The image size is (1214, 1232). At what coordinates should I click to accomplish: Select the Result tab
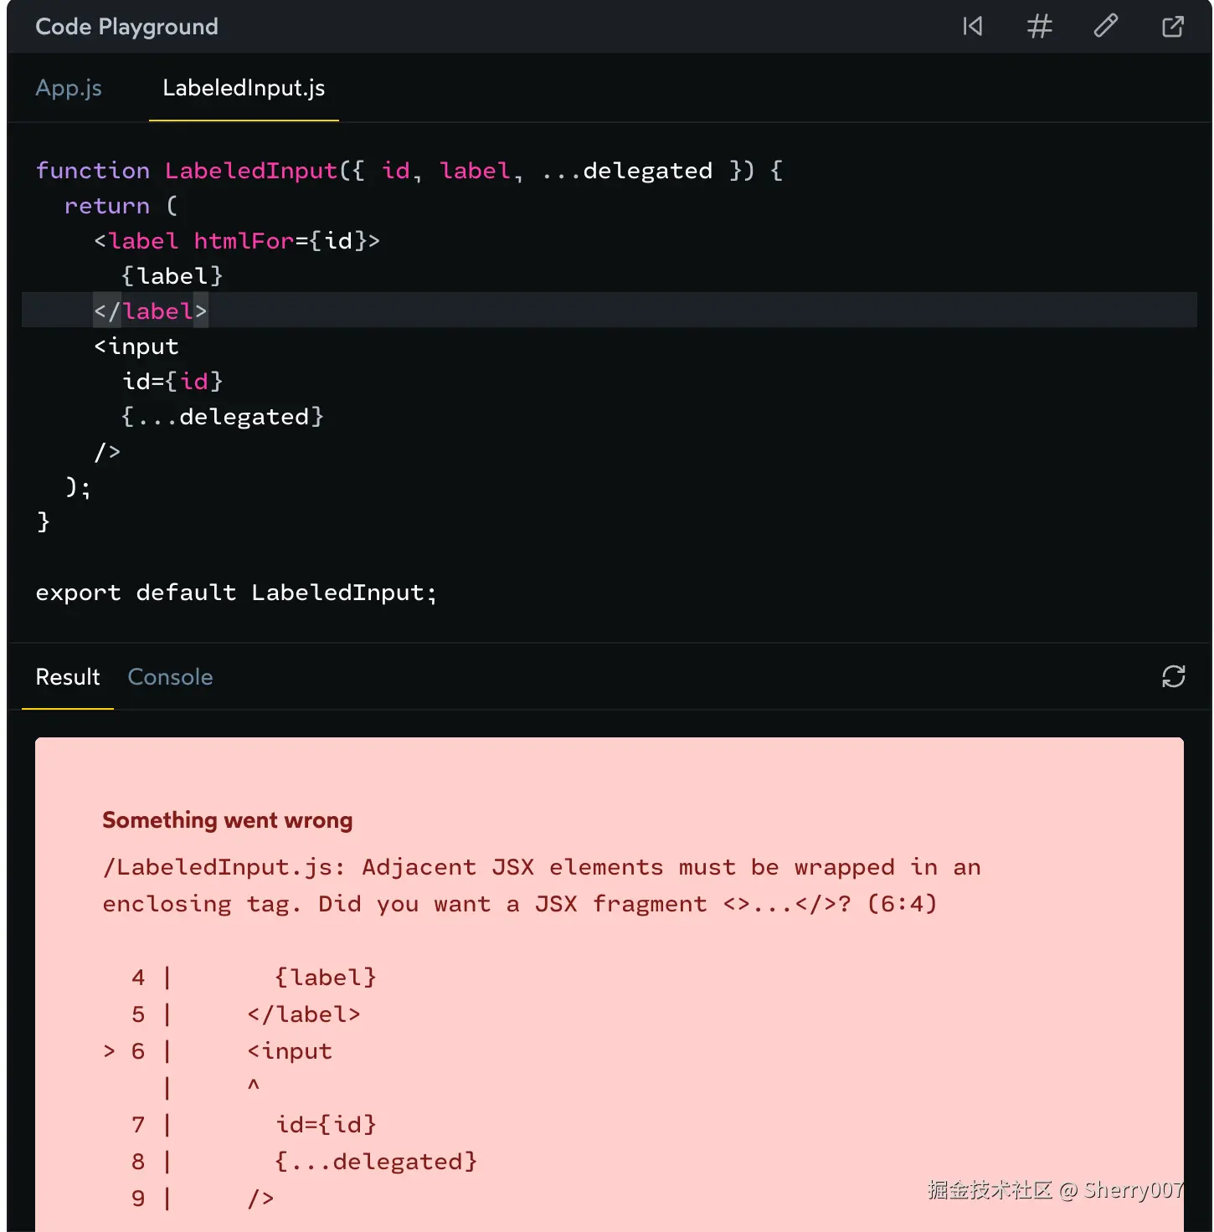point(68,677)
